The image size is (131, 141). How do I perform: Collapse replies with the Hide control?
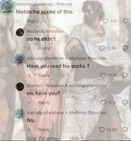(x=76, y=138)
